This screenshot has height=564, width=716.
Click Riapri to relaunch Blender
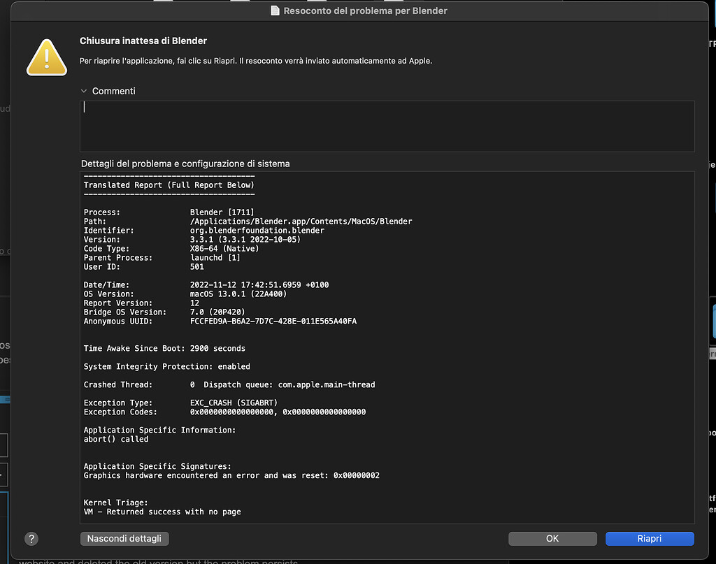tap(650, 538)
